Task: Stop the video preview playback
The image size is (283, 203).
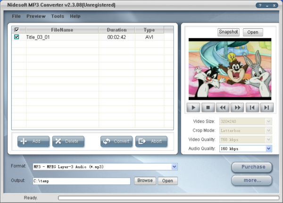Action: click(x=208, y=107)
